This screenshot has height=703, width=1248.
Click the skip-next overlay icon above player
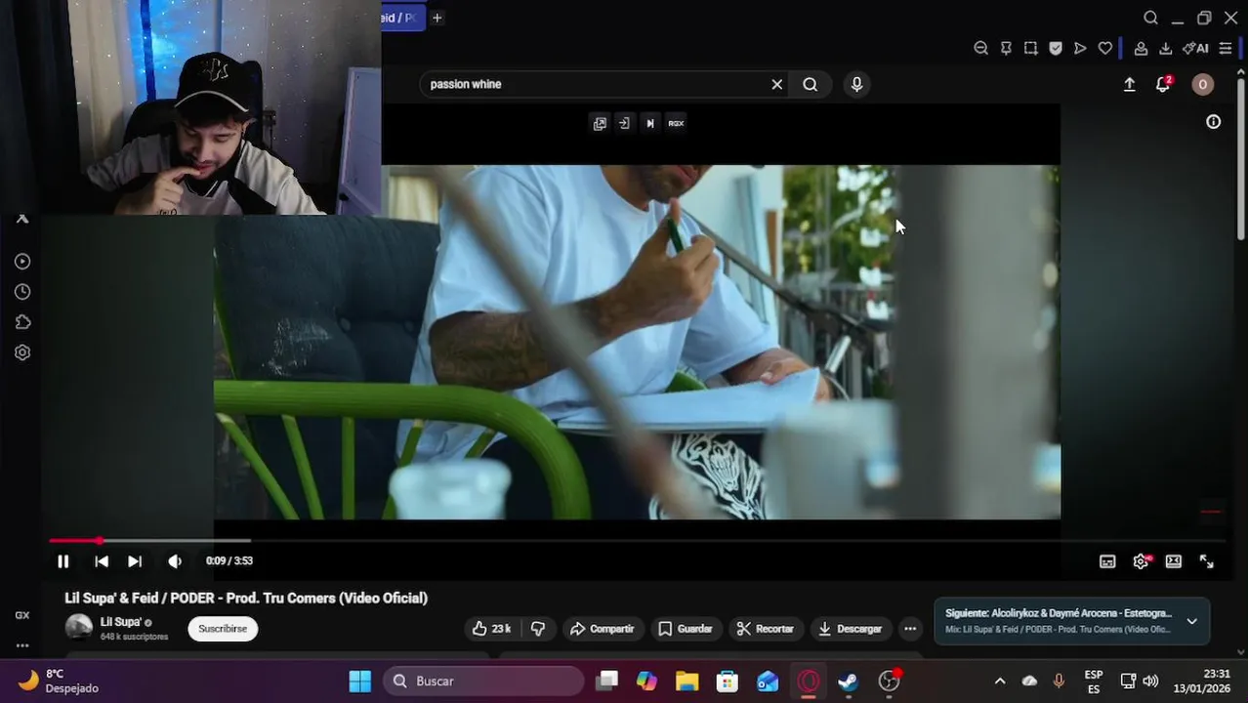coord(650,123)
